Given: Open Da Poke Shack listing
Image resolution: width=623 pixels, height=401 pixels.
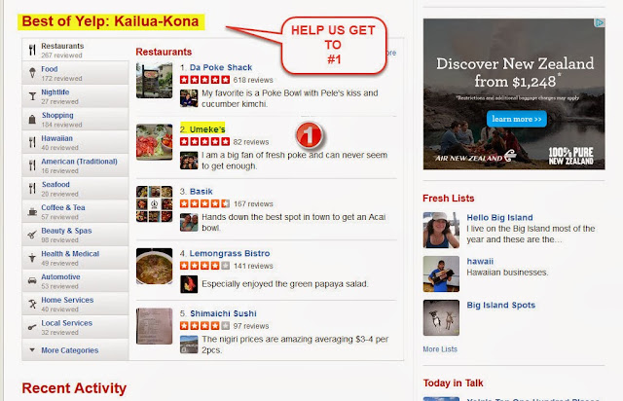Looking at the screenshot, I should point(221,67).
